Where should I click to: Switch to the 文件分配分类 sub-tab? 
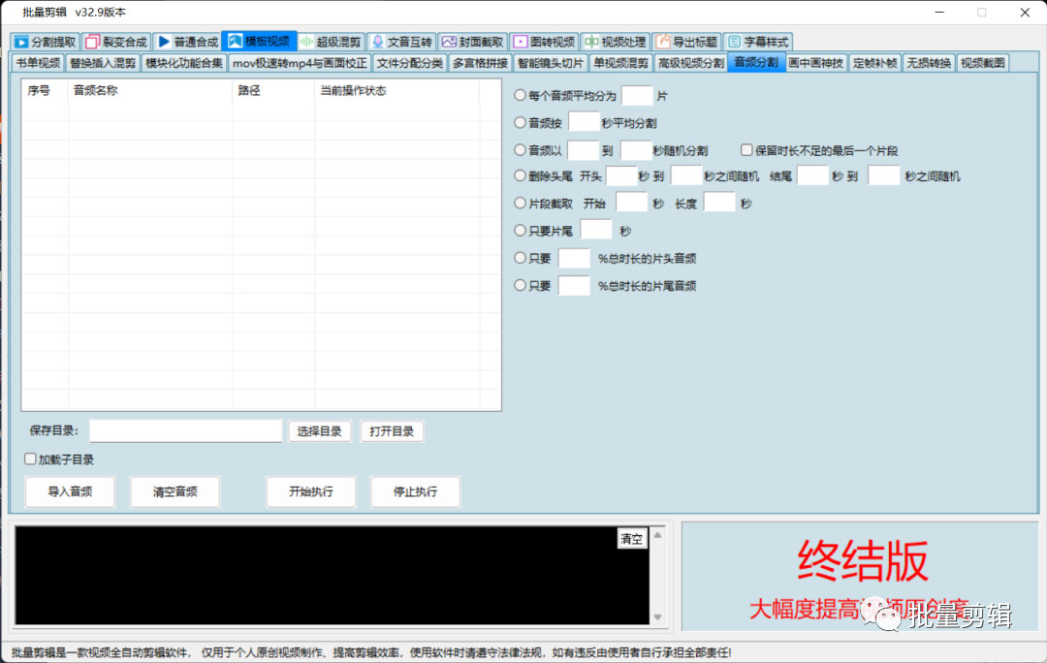click(409, 63)
